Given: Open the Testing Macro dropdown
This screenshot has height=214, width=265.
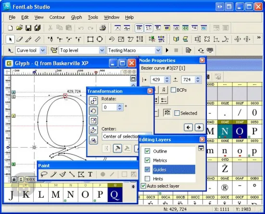Looking at the screenshot, I should (158, 50).
